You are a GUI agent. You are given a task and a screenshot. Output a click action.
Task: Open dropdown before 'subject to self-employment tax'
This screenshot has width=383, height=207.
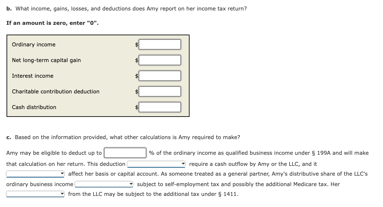coord(104,184)
